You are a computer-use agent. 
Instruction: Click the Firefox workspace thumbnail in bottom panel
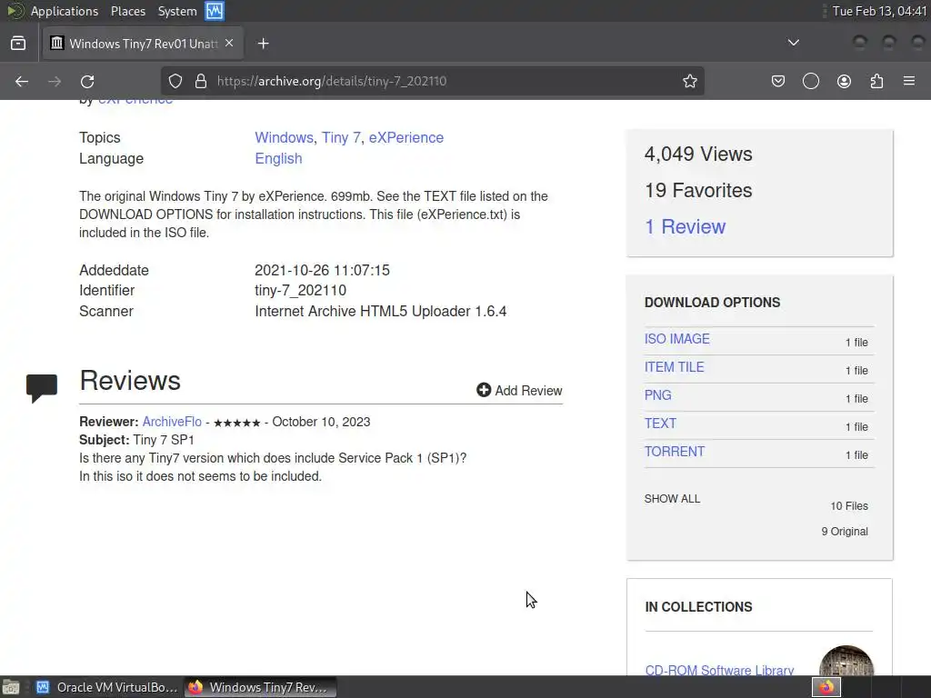[826, 687]
